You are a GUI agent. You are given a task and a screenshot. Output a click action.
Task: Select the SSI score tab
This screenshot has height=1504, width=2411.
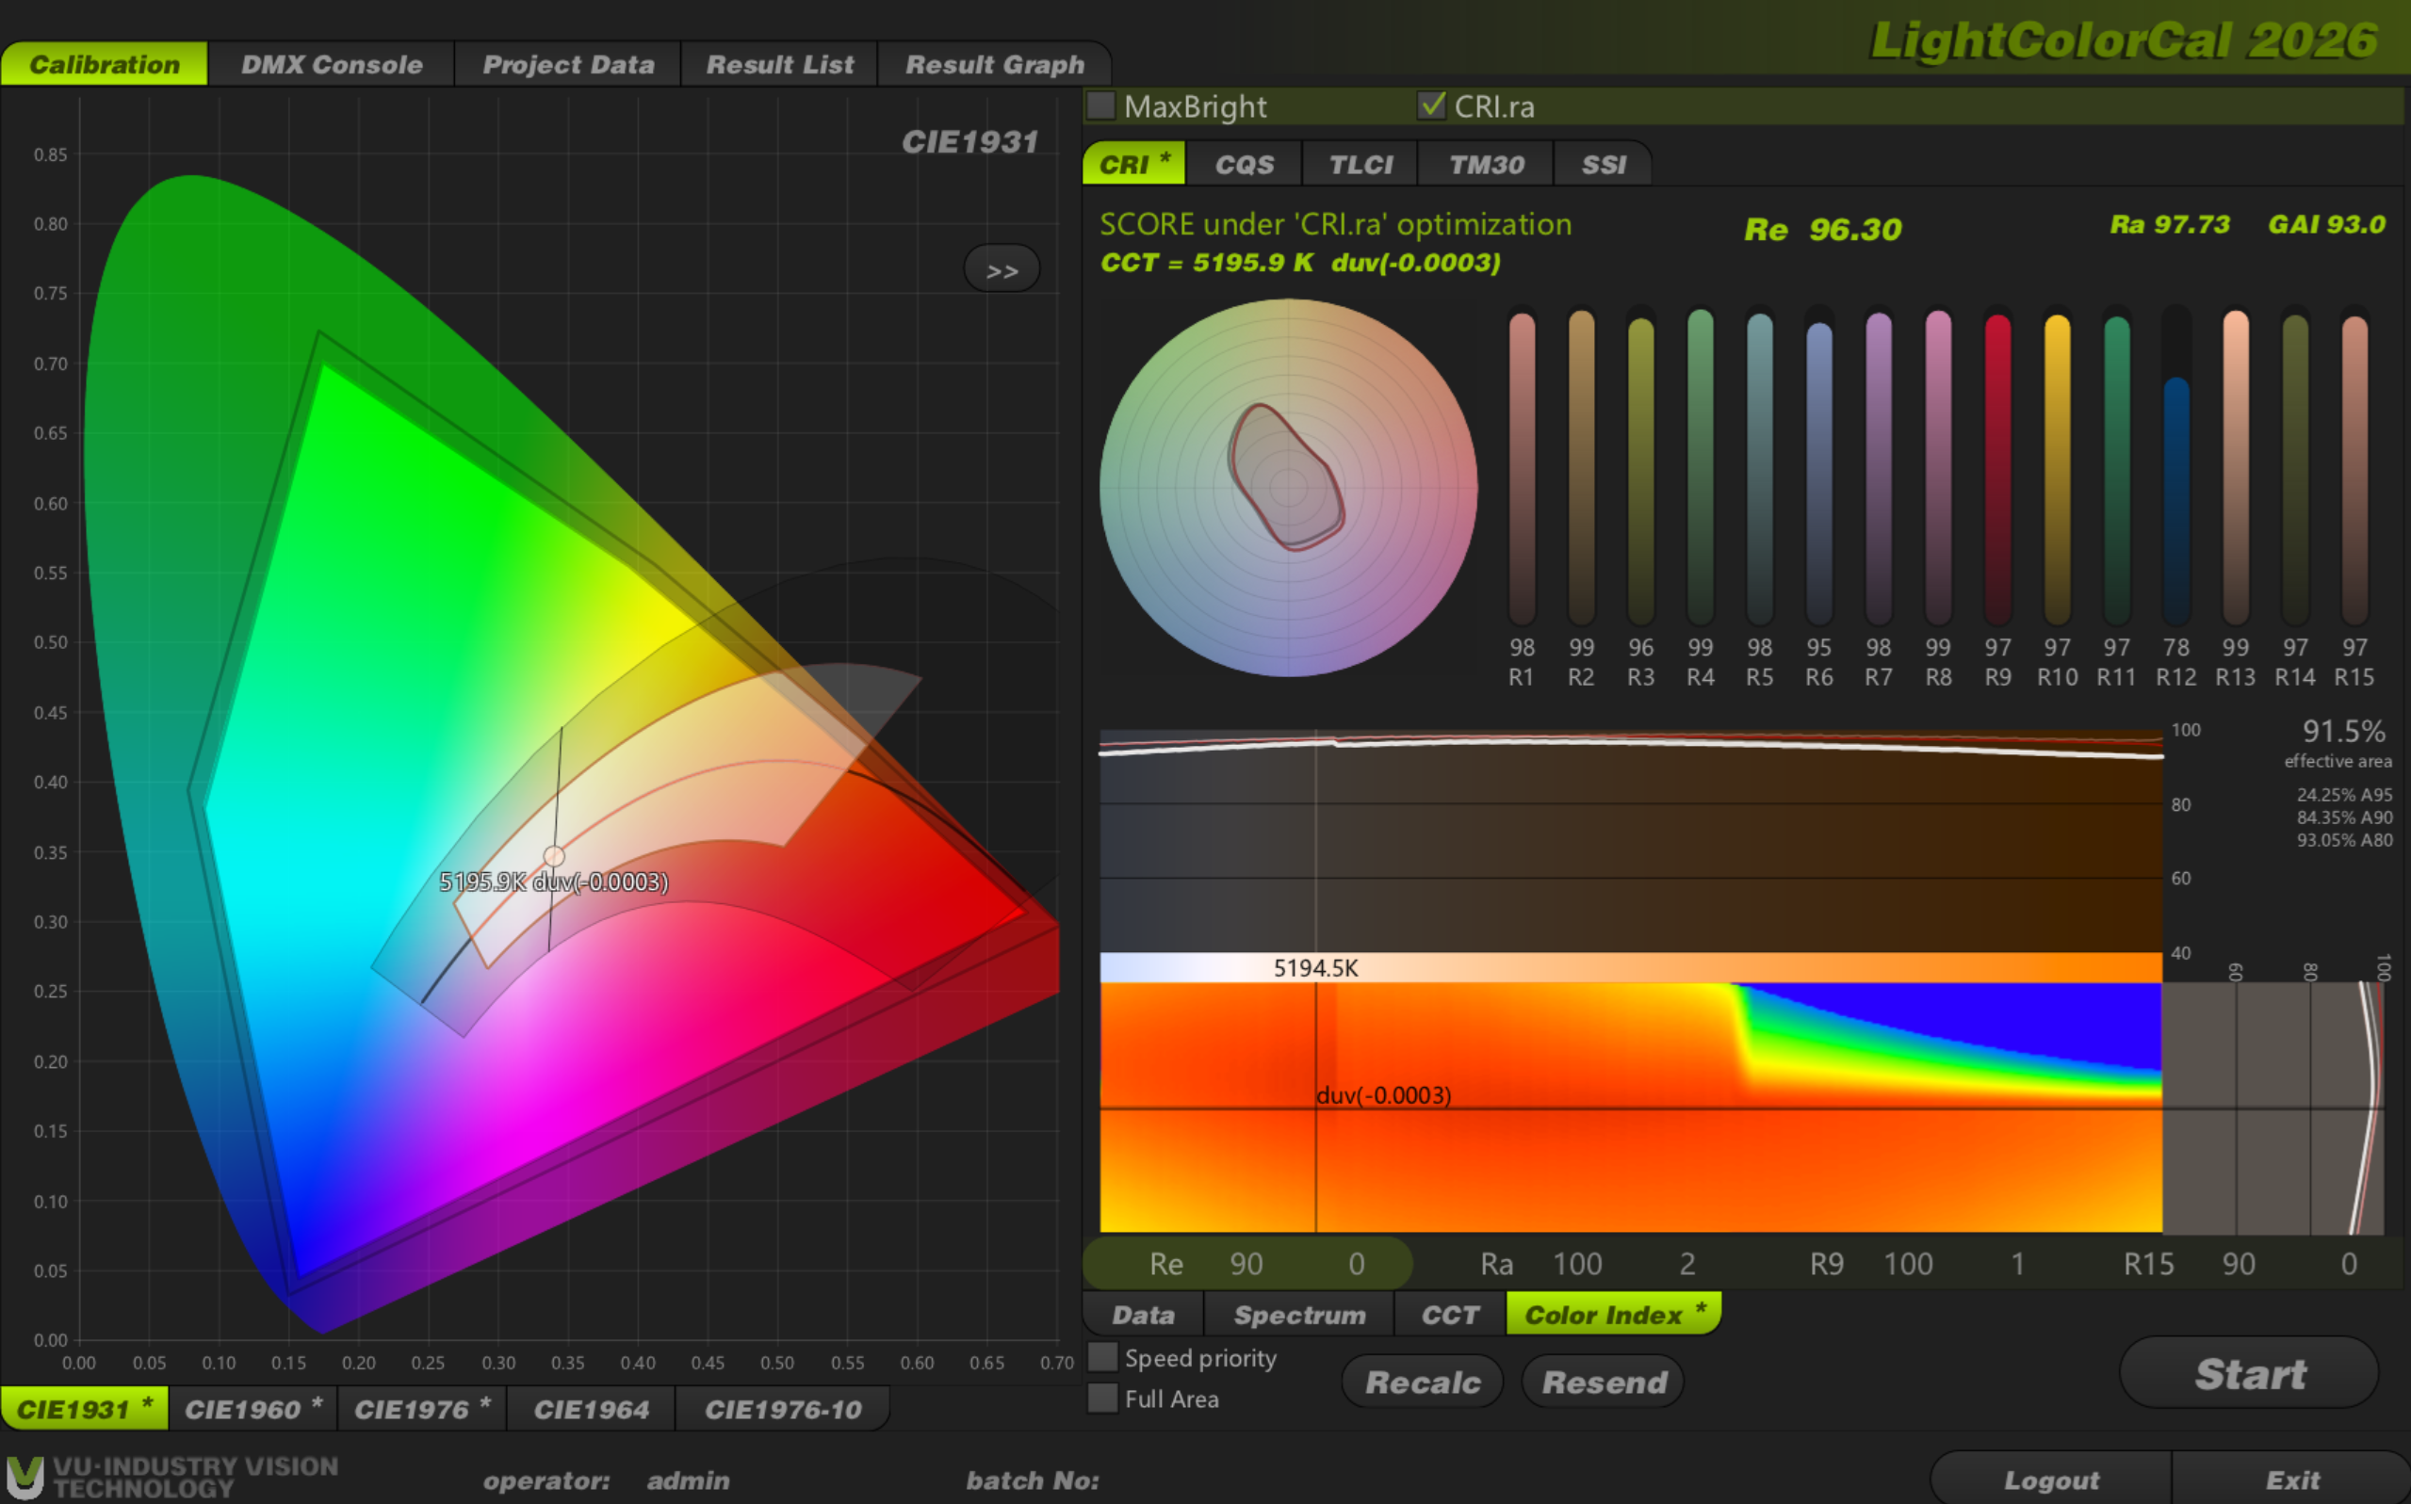point(1603,164)
